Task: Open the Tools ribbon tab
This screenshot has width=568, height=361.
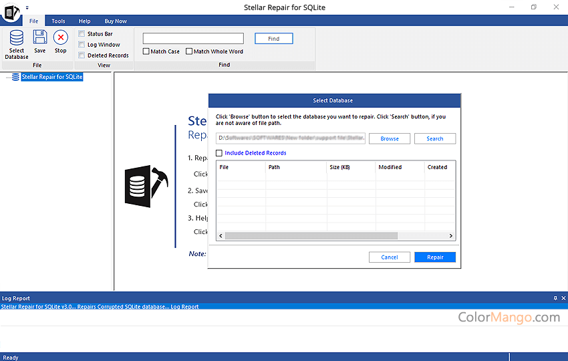Action: pos(59,21)
